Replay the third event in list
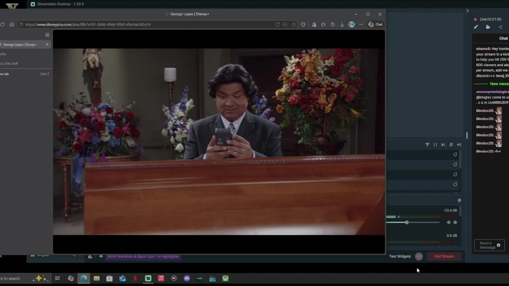The image size is (509, 286). tap(455, 174)
